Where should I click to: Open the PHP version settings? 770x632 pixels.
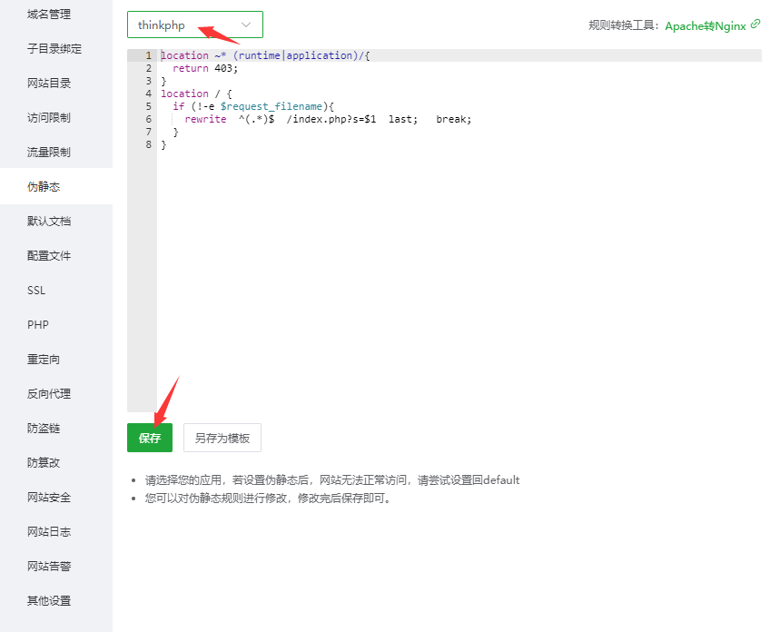[36, 324]
